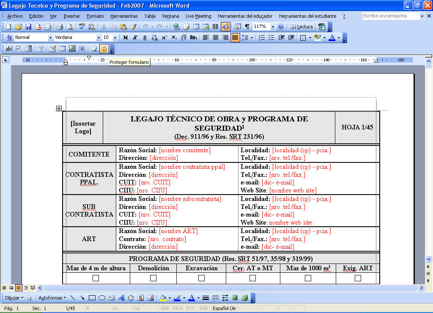433x313 pixels.
Task: Click the Open folder icon
Action: tap(19, 27)
